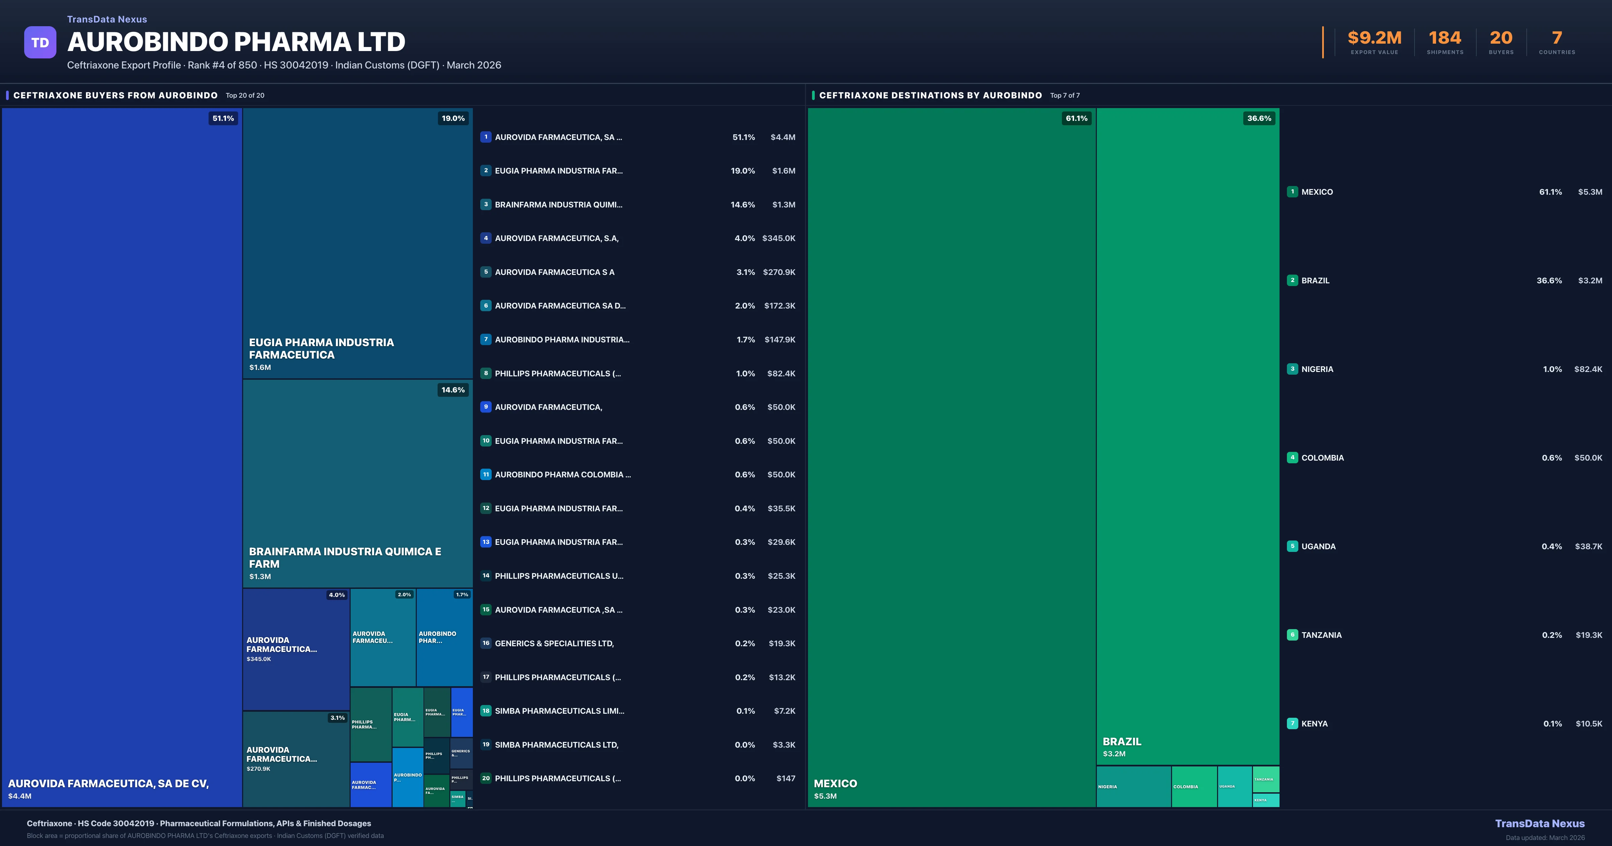Screen dimensions: 1612x846
Task: Click the TransData Nexus brand text in the header
Action: (106, 19)
